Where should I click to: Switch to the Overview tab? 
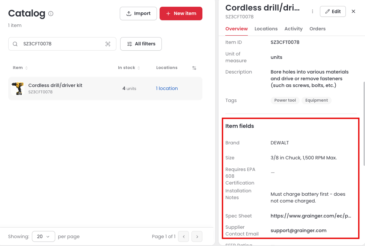[237, 29]
